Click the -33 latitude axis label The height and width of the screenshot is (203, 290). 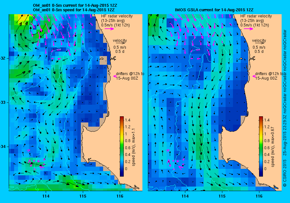(x=3, y=102)
